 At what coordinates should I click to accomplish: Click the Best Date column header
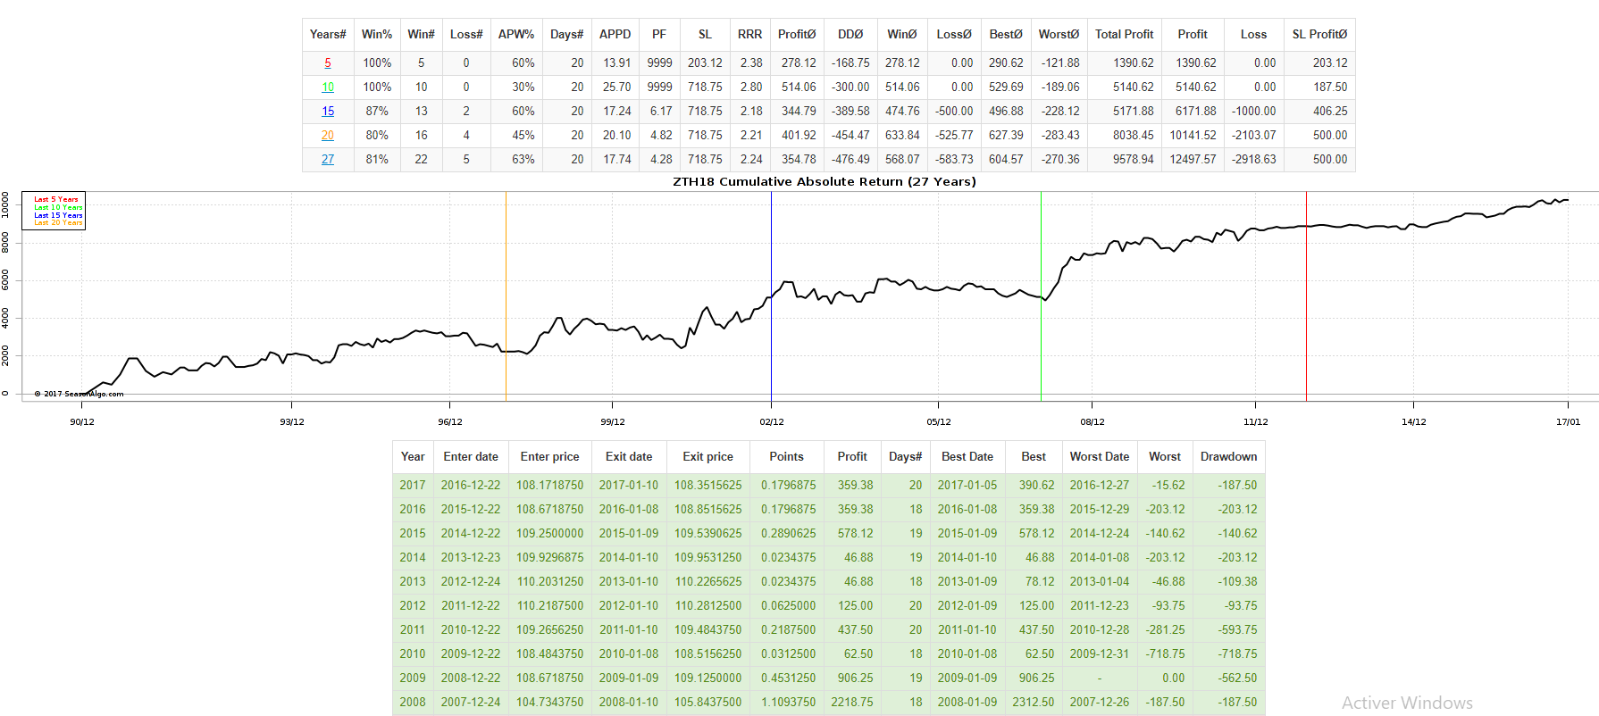pyautogui.click(x=967, y=456)
